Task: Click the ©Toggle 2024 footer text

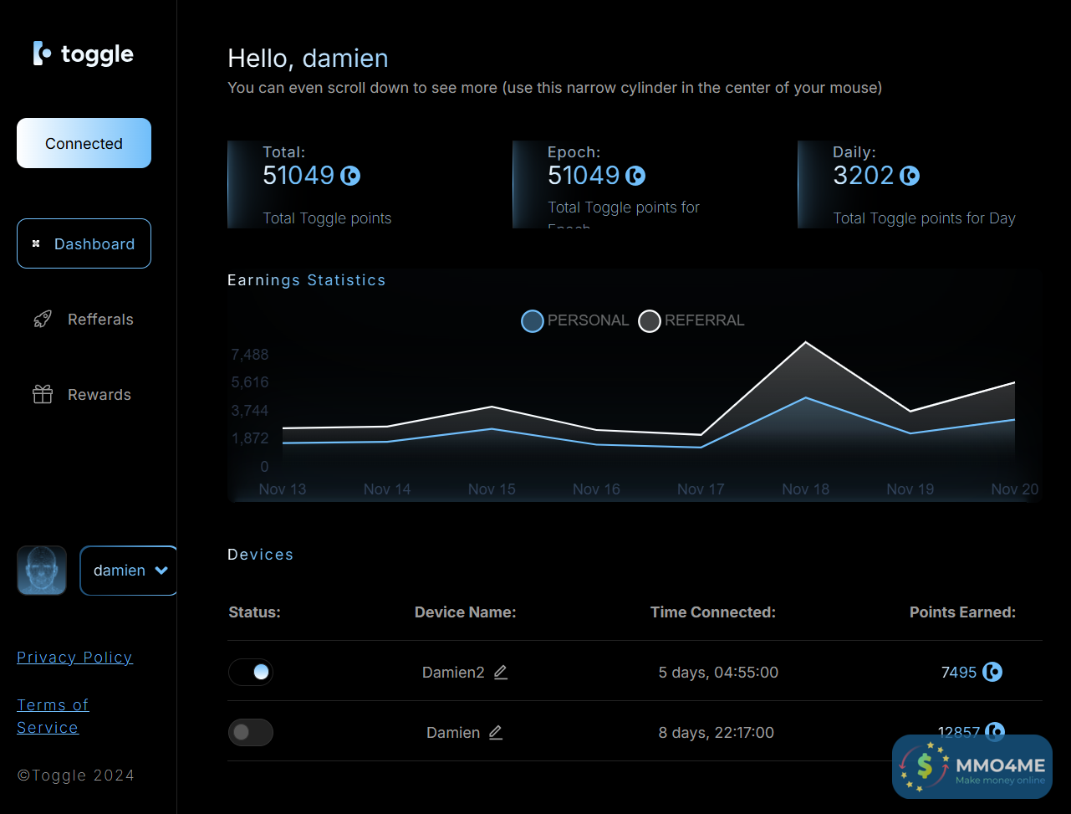Action: coord(76,776)
